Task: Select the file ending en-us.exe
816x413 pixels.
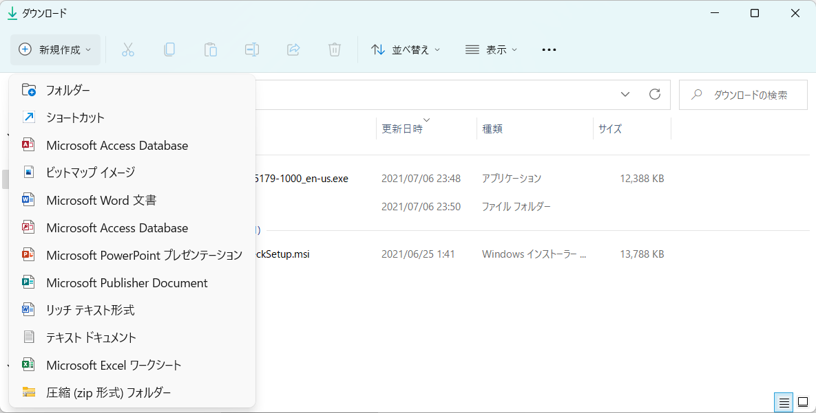Action: 302,179
